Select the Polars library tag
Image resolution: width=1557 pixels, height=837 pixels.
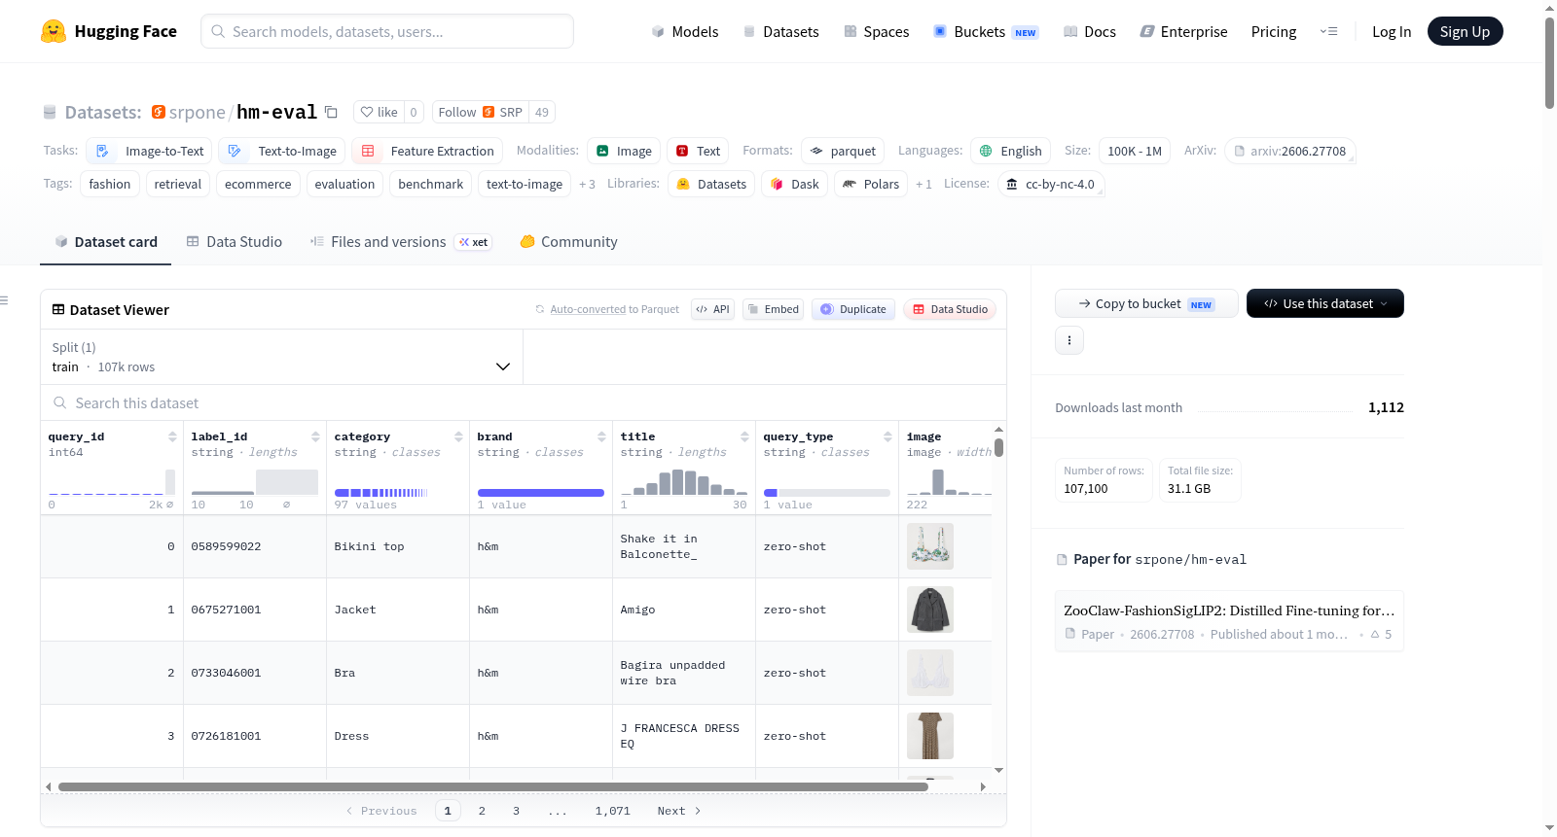coord(871,184)
